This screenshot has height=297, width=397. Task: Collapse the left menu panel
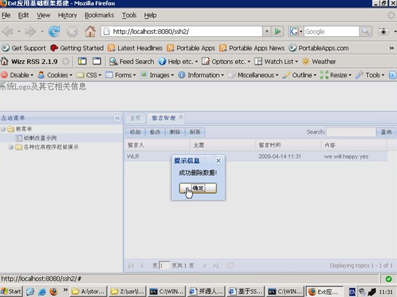click(x=118, y=118)
